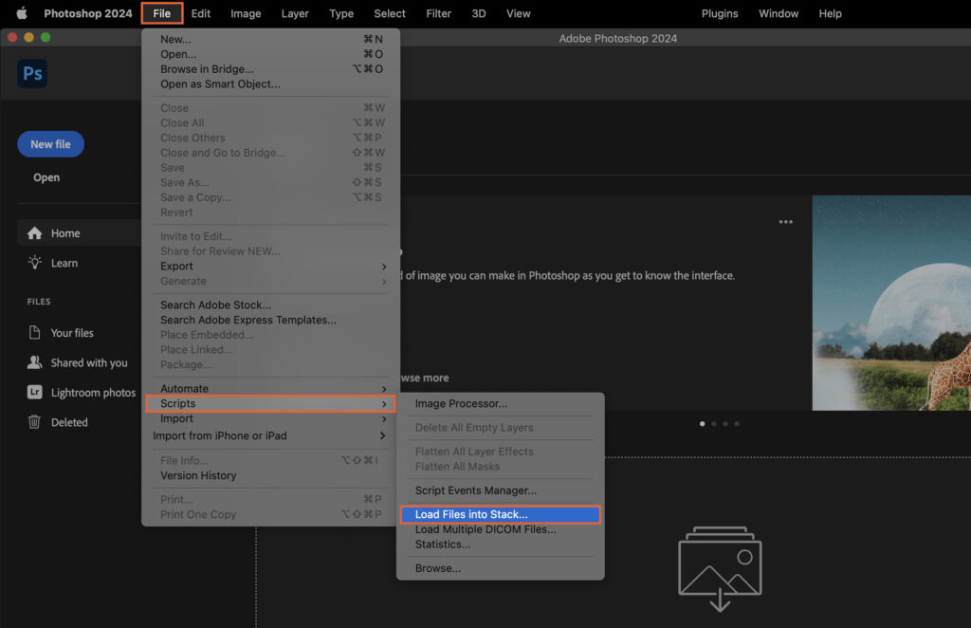Screen dimensions: 971x628
Task: Open the Window menu
Action: pyautogui.click(x=778, y=13)
